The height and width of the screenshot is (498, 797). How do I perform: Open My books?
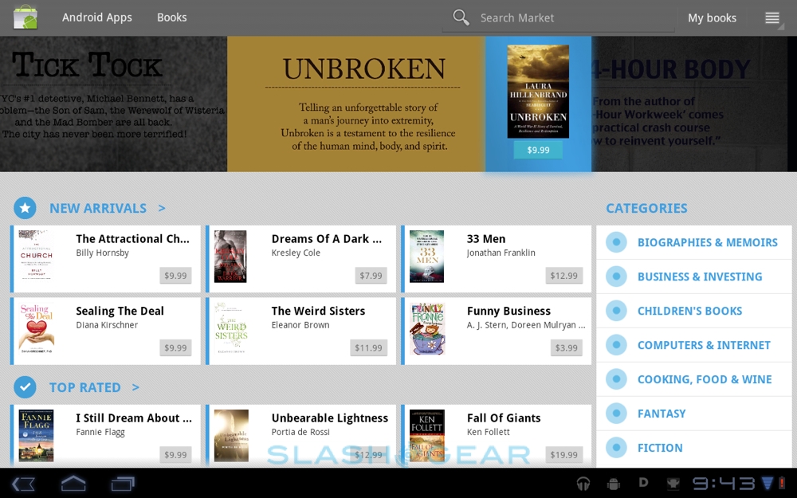[712, 18]
